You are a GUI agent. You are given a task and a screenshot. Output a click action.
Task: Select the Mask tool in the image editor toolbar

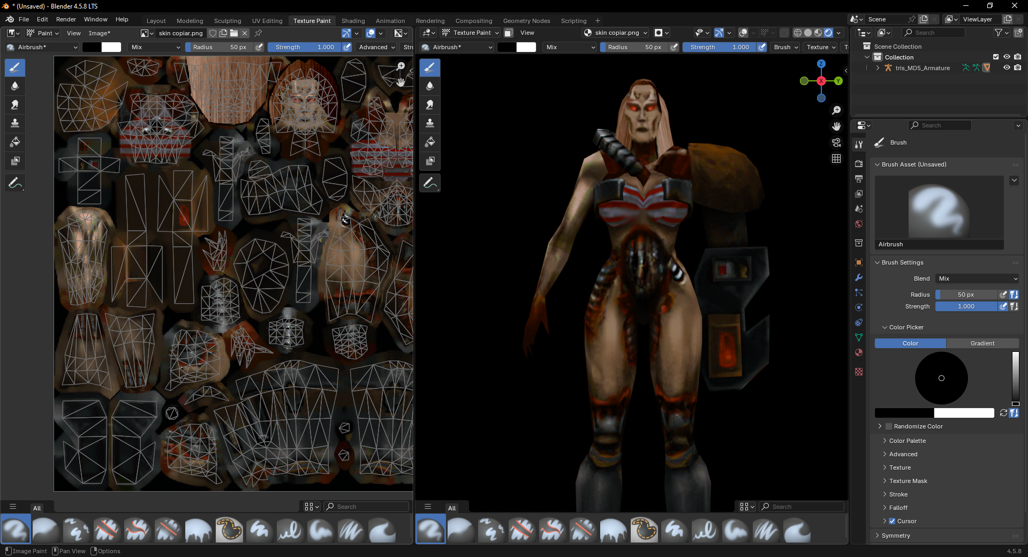pos(15,161)
